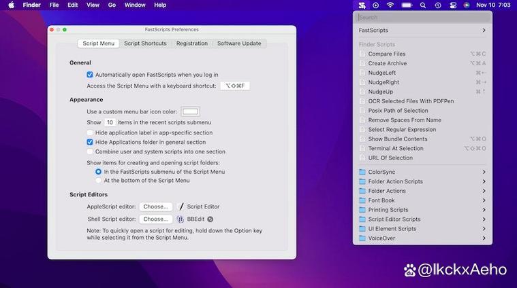Screen dimensions: 517x288
Task: Open Spotlight search magnifier icon
Action: [423, 5]
